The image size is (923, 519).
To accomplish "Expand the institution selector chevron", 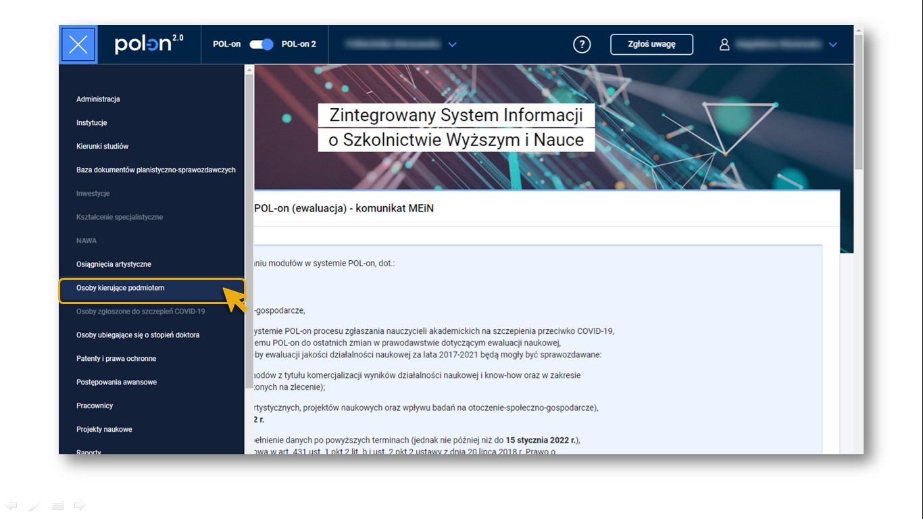I will coord(452,45).
